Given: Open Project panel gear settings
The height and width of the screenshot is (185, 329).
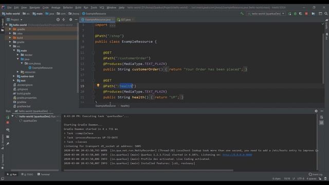Looking at the screenshot, I should (x=71, y=20).
